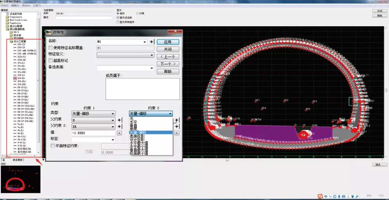Click the picker icon beside the 父约束 field of 约束 1

pos(120,120)
